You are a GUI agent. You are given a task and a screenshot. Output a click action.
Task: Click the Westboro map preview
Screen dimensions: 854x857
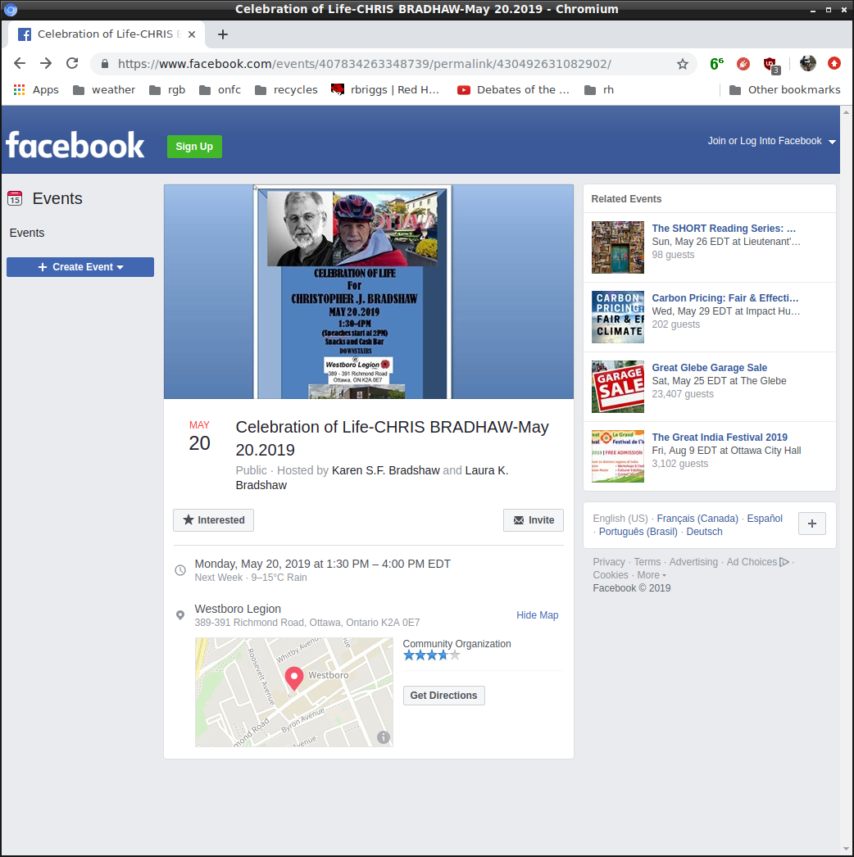coord(294,692)
